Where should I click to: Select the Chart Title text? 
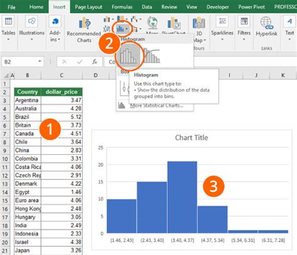tap(192, 138)
